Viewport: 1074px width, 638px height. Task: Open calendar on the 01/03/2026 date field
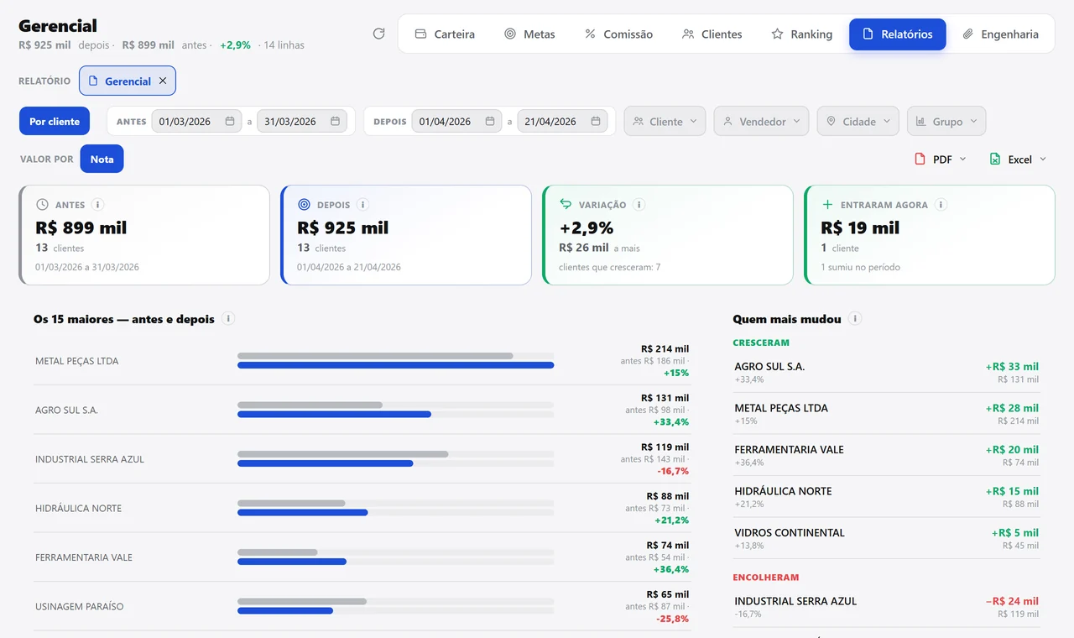[x=230, y=121]
